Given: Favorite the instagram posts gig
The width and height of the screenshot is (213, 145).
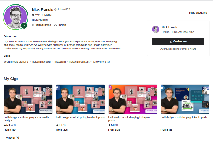Looking at the screenshot, I should tap(152, 89).
